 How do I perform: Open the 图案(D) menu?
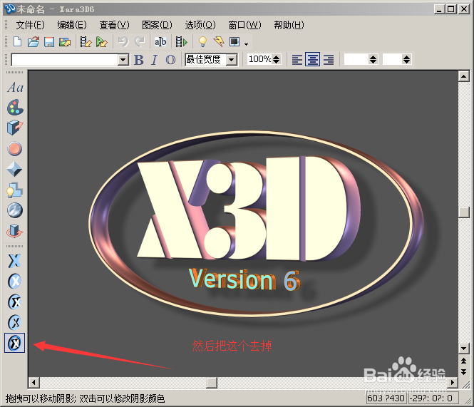tap(157, 25)
